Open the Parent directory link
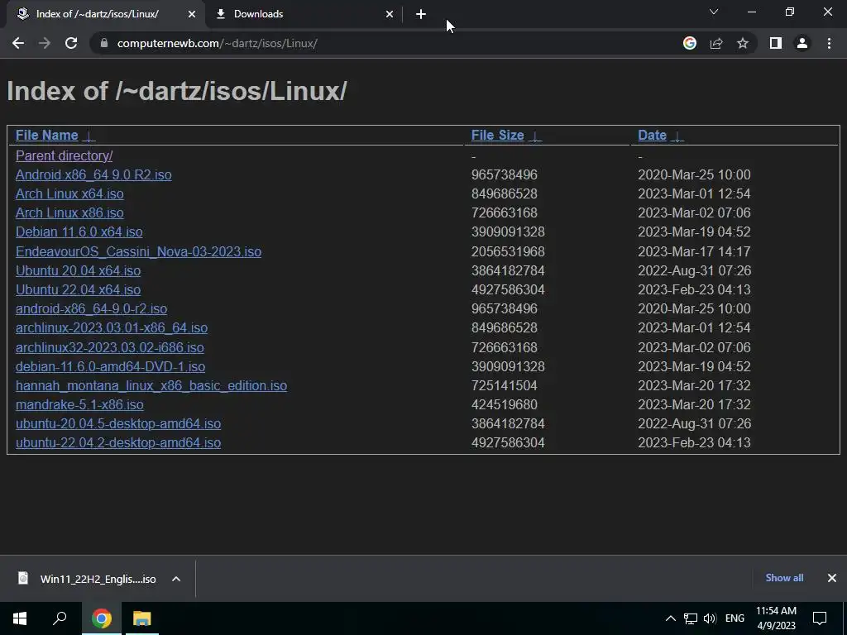This screenshot has width=847, height=635. tap(65, 155)
